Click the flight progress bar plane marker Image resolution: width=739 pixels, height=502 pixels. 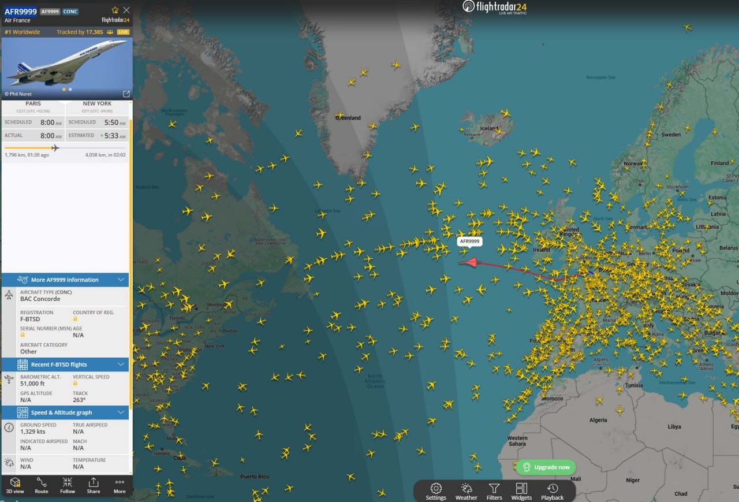tap(55, 148)
